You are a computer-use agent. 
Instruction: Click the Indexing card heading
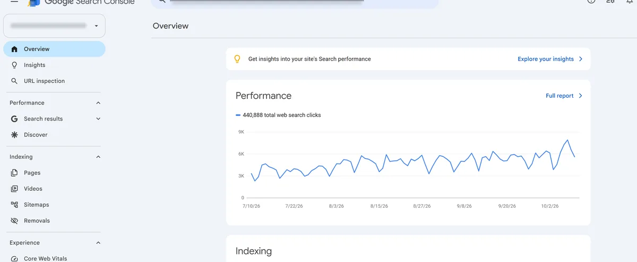click(x=253, y=251)
